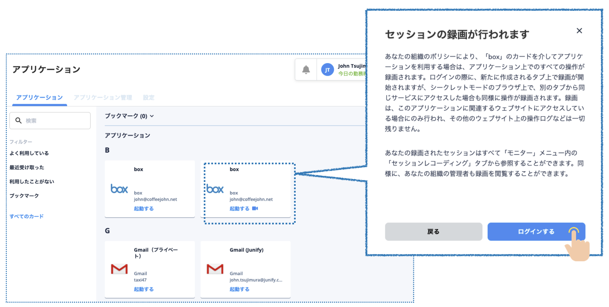The width and height of the screenshot is (609, 307).
Task: Click 起動する on the first box card
Action: coord(144,208)
